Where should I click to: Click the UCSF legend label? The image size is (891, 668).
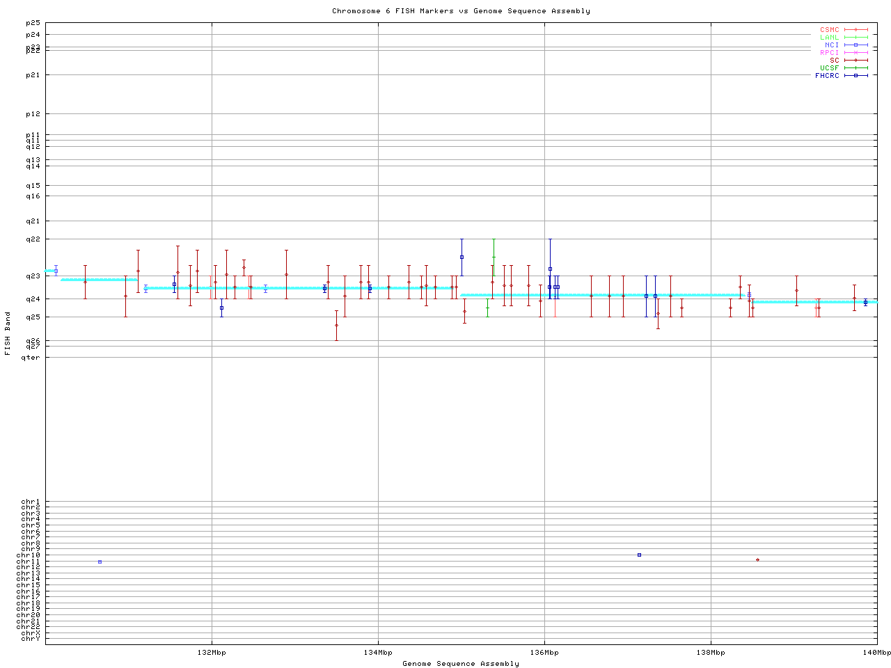tap(829, 67)
